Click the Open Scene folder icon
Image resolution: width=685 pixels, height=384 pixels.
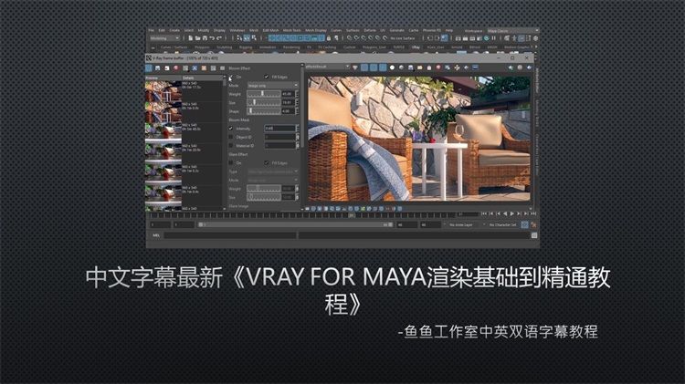point(197,38)
